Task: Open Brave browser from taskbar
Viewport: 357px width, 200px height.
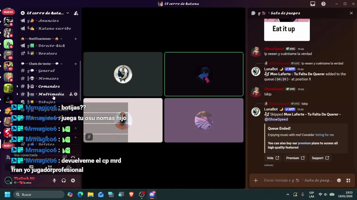Action: coord(131,194)
